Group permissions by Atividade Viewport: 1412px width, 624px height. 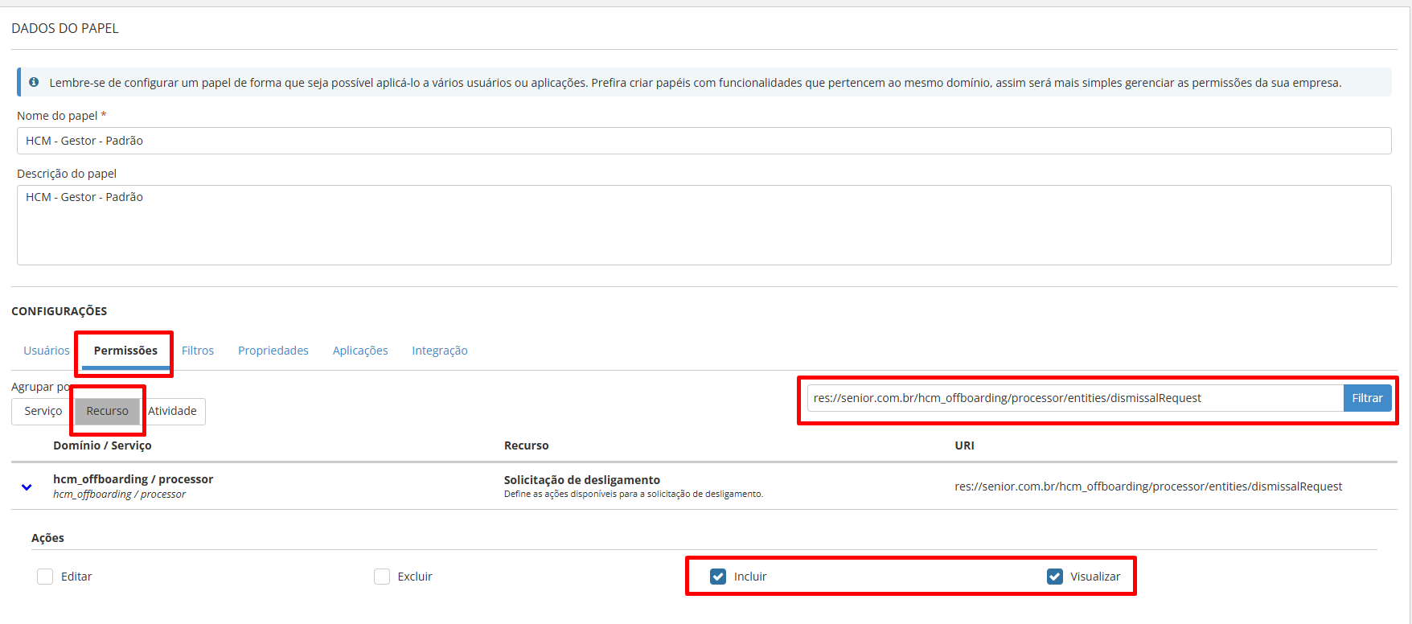click(173, 411)
